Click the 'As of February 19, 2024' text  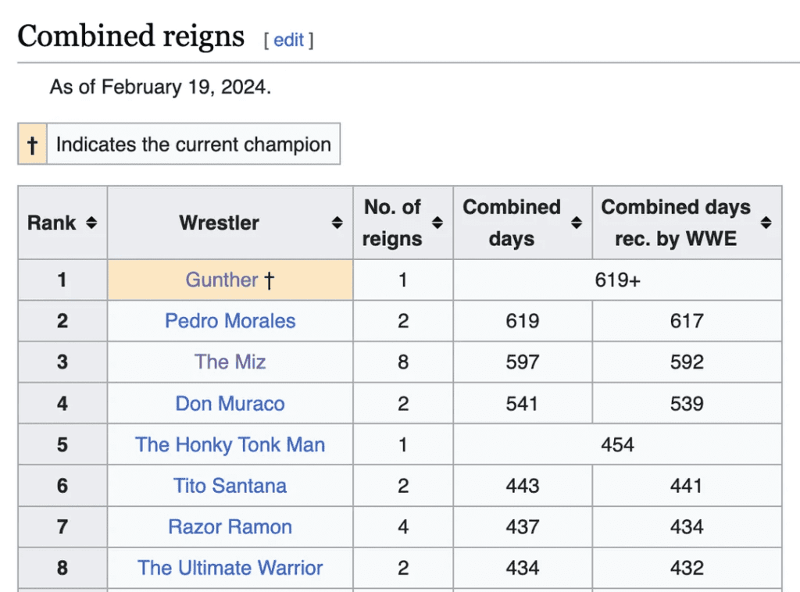coord(160,86)
